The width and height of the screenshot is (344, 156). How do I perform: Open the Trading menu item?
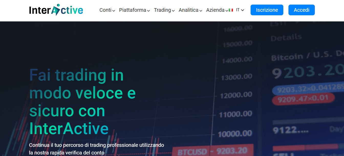[162, 10]
